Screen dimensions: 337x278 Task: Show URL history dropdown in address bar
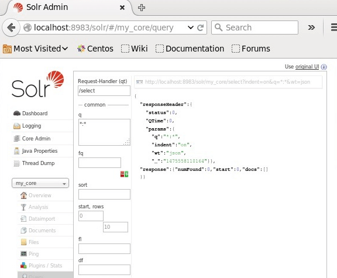point(190,28)
